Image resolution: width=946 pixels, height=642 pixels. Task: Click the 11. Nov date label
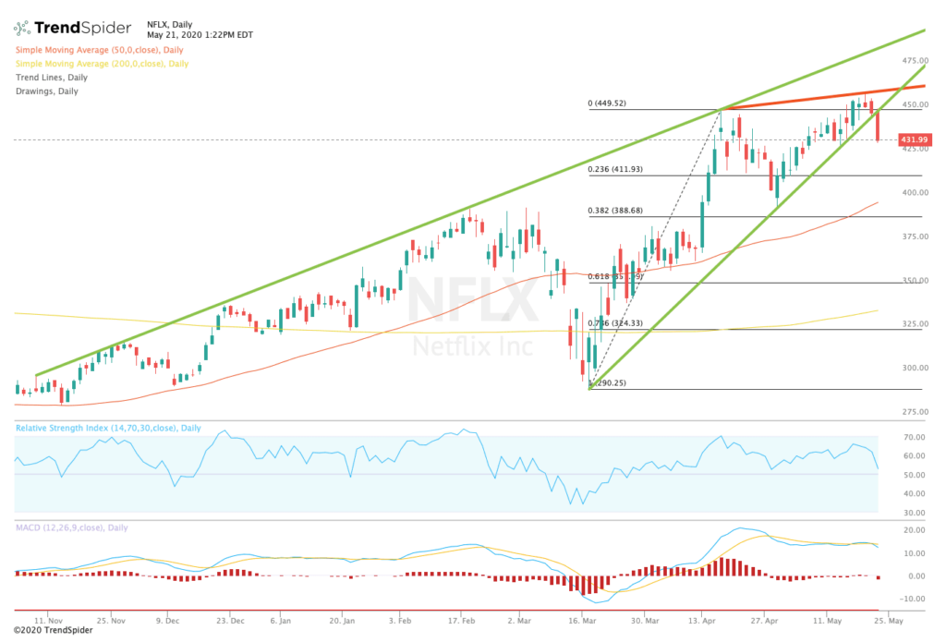[48, 621]
